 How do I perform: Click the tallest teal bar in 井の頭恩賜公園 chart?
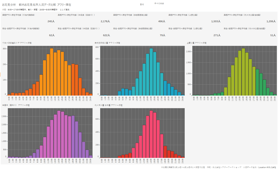(151, 72)
